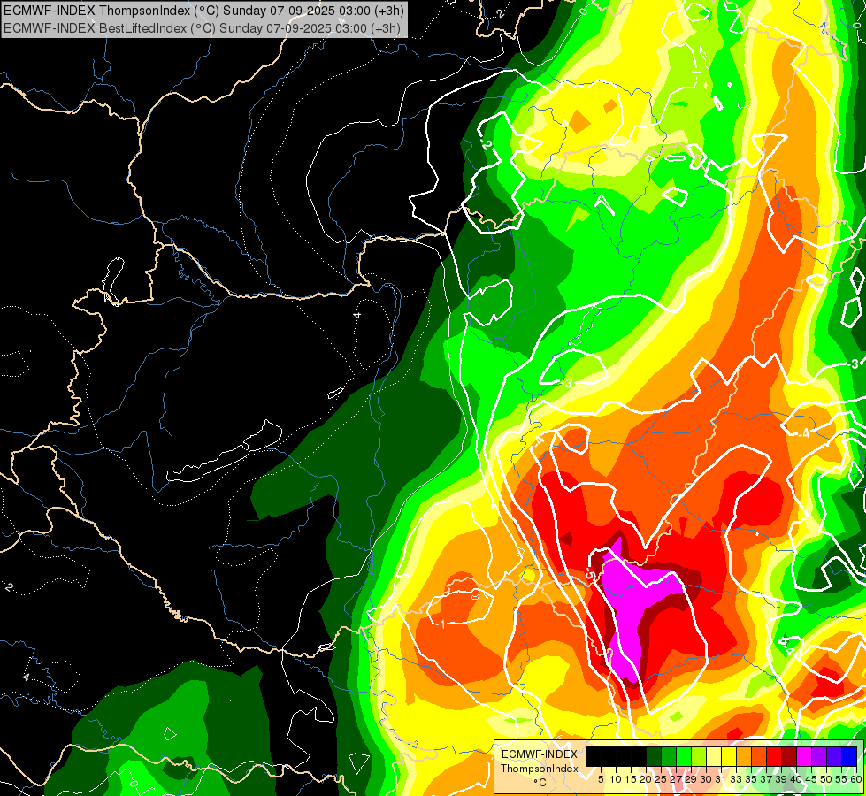
Task: Click the legend tick value 33
Action: [736, 779]
